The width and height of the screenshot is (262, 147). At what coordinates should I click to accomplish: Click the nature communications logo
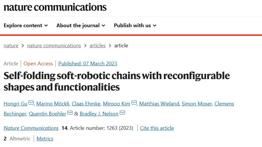[x=55, y=7]
